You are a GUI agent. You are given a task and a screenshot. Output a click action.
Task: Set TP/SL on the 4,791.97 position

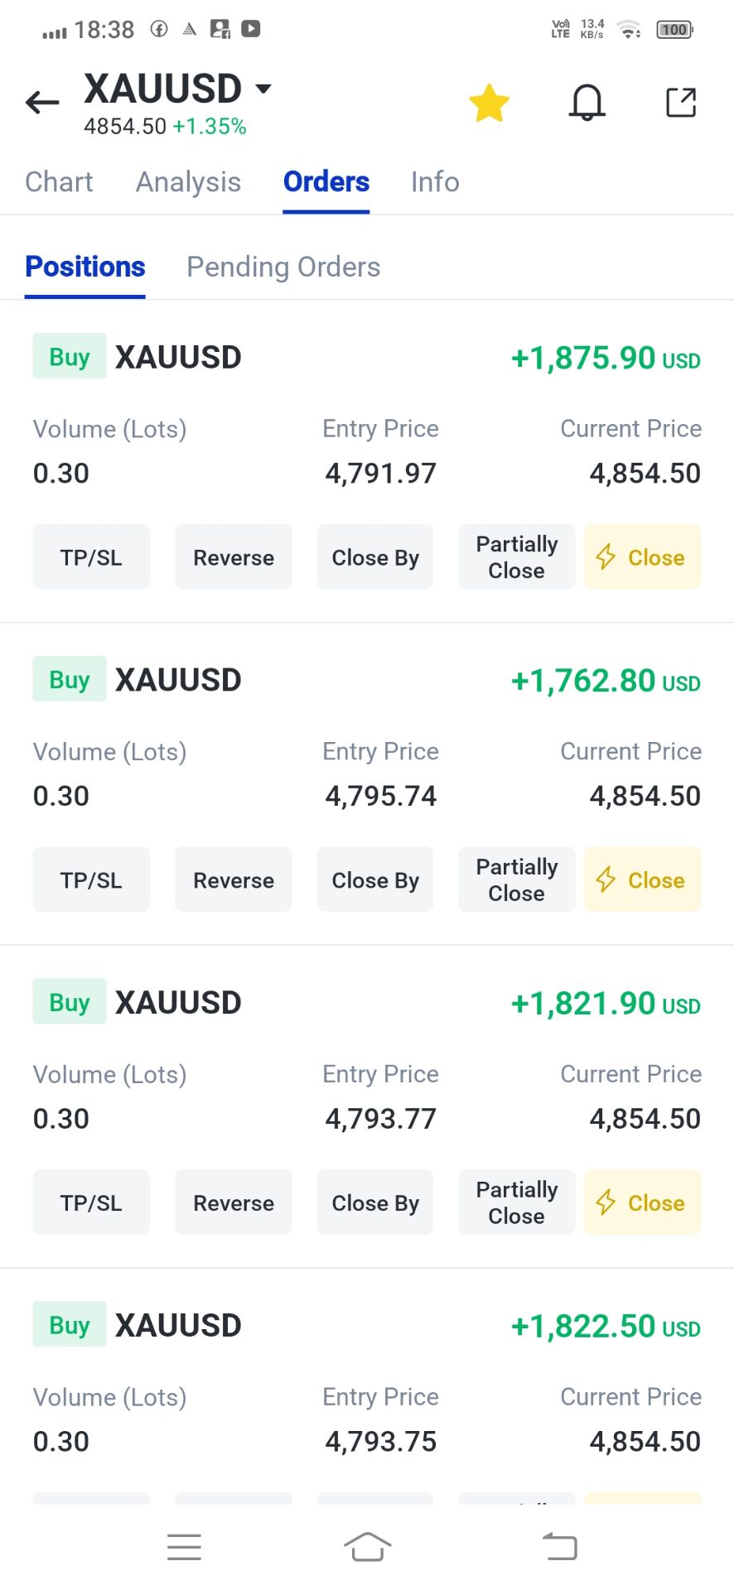pyautogui.click(x=91, y=557)
